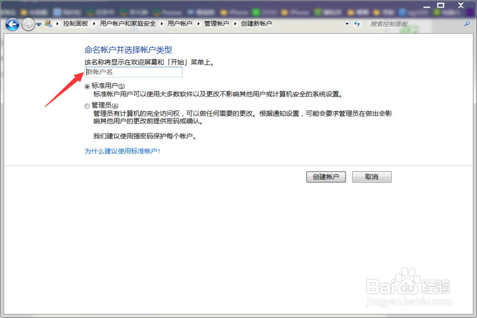Click the 创建帐户 button
Image resolution: width=477 pixels, height=318 pixels.
tap(326, 176)
